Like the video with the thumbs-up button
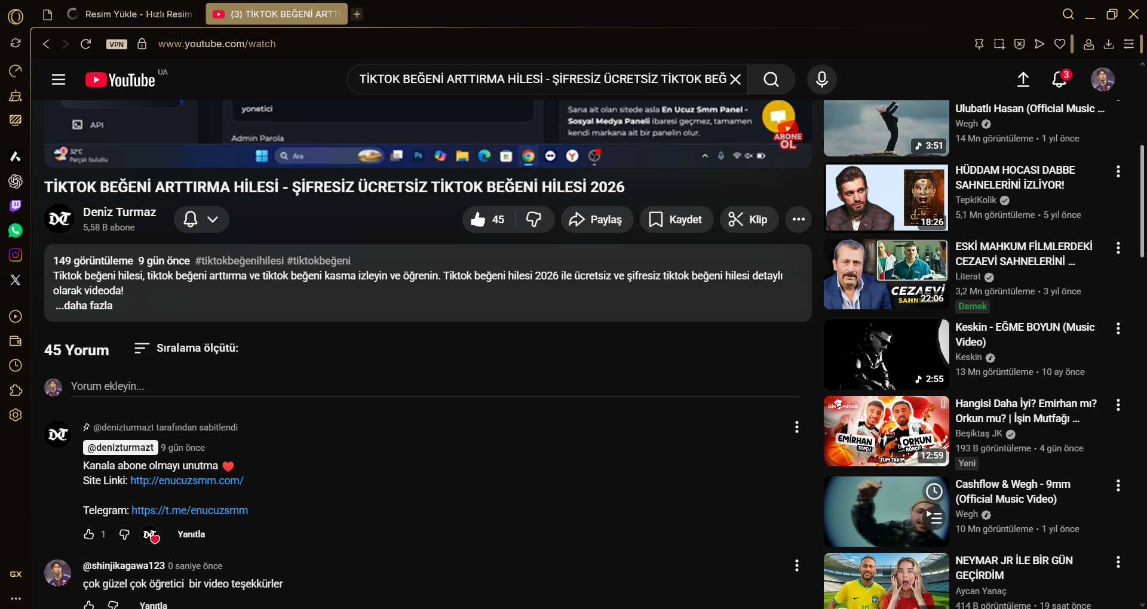 489,220
